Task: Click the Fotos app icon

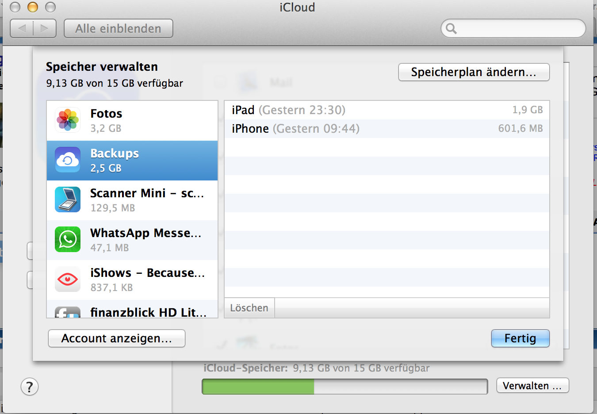Action: coord(68,120)
